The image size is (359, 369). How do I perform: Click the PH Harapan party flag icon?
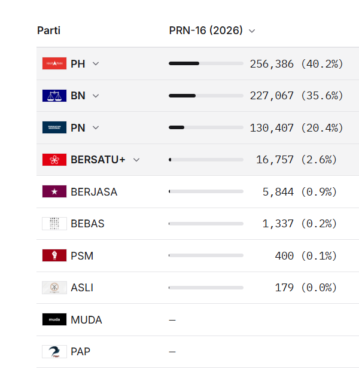(x=54, y=63)
